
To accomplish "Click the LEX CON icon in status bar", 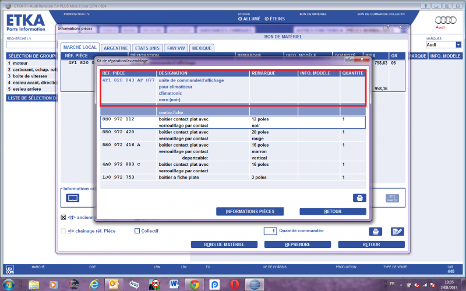I will pos(10,269).
